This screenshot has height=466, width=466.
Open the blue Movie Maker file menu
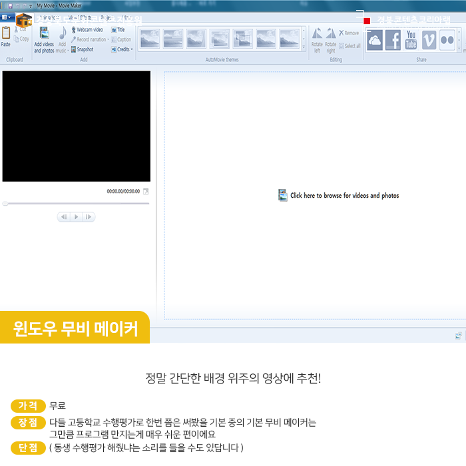pos(7,17)
